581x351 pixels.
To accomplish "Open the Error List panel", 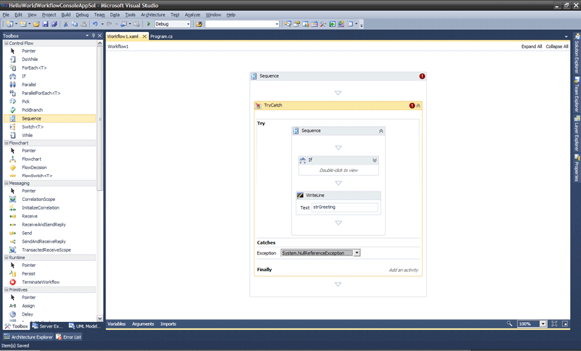I will (x=68, y=337).
